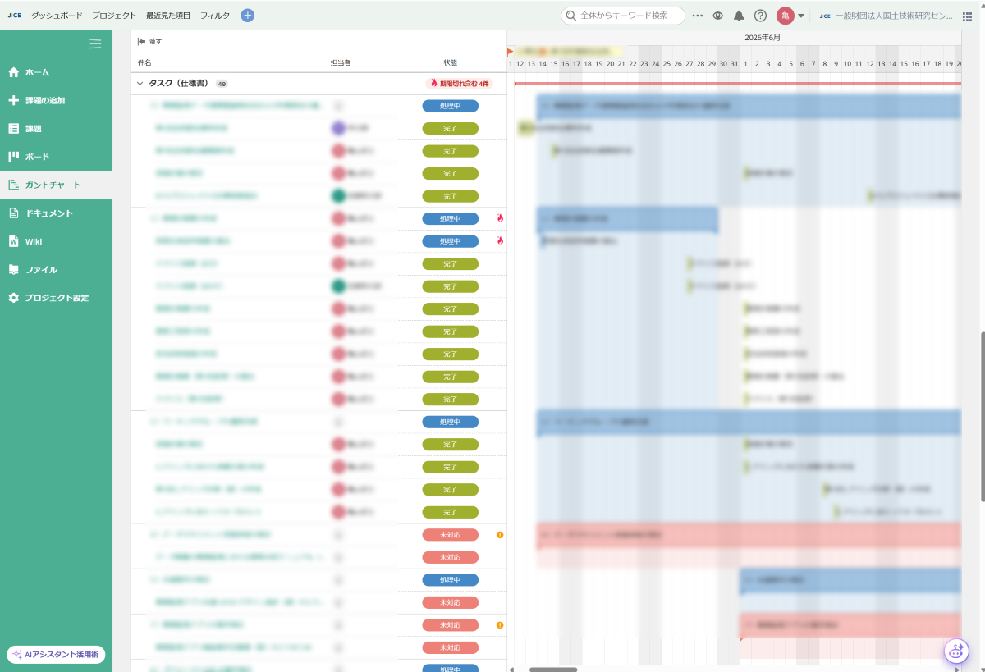Open the ダッシュボード menu item

coord(57,16)
